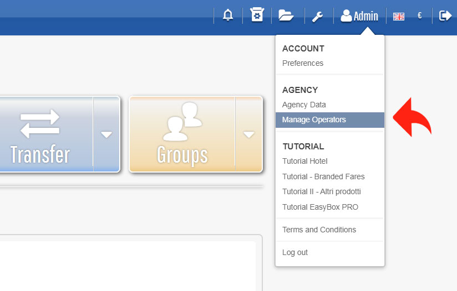Screen dimensions: 457x291
Task: Expand the Groups button dropdown arrow
Action: (249, 134)
